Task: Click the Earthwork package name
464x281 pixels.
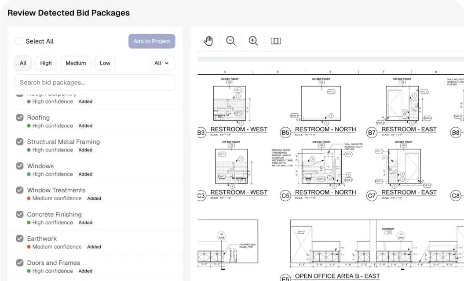Action: click(x=42, y=239)
